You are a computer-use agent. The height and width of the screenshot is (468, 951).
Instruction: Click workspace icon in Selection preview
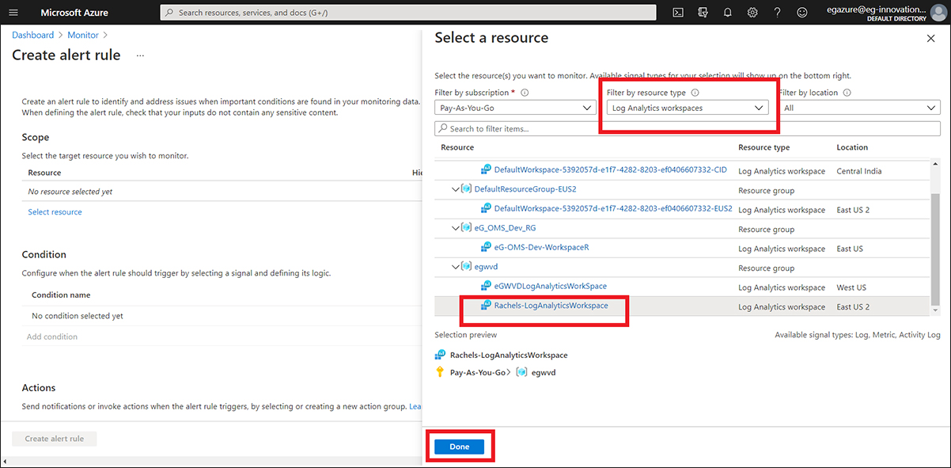pyautogui.click(x=440, y=355)
